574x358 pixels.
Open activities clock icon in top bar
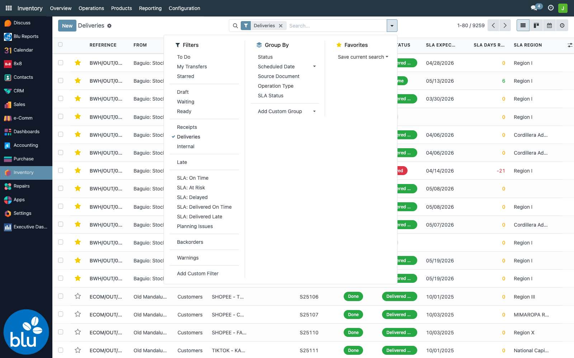coord(551,8)
